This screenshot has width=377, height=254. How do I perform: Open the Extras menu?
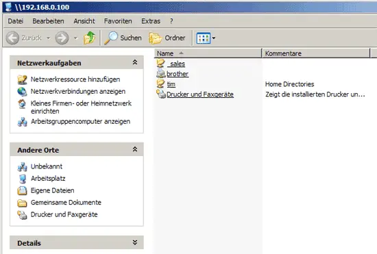(x=151, y=21)
